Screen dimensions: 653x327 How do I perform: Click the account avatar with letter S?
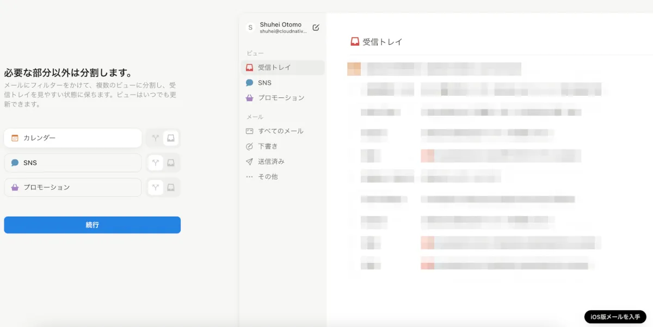pos(250,28)
